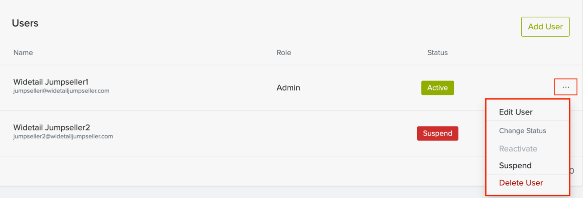This screenshot has height=198, width=583.
Task: Pick the greyed Reactivate menu option
Action: click(518, 149)
